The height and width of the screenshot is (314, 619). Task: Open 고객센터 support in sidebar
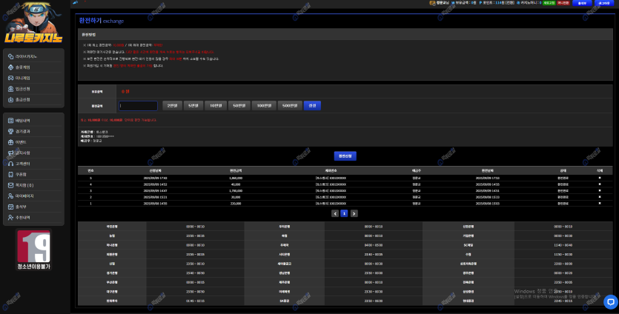tap(22, 164)
